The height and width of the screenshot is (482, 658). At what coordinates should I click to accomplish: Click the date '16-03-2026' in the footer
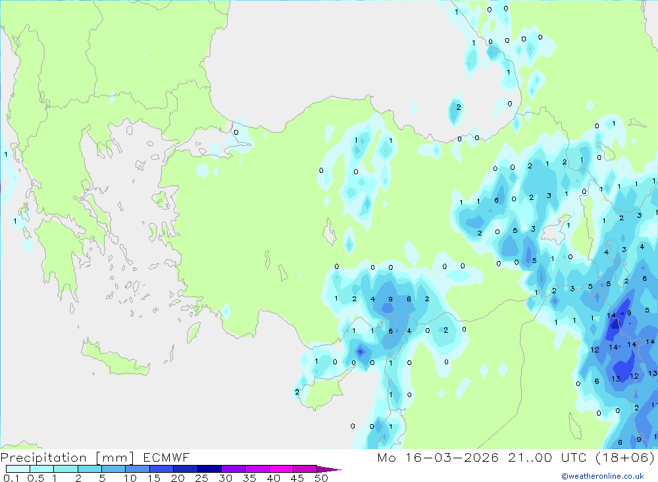pyautogui.click(x=451, y=458)
